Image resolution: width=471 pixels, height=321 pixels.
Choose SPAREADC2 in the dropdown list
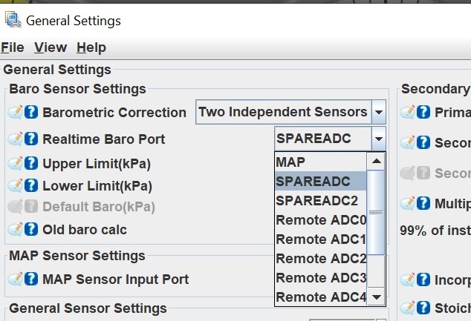320,200
